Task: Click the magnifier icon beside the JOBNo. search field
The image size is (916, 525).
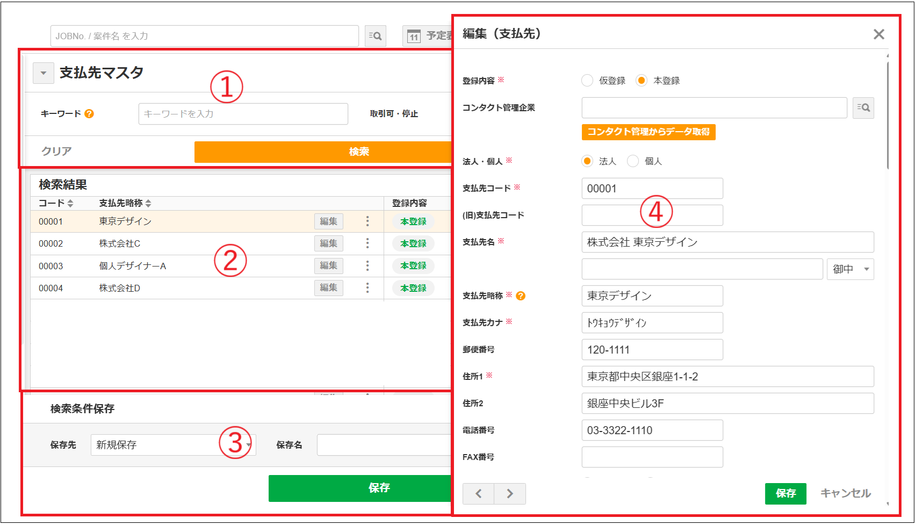Action: (376, 36)
